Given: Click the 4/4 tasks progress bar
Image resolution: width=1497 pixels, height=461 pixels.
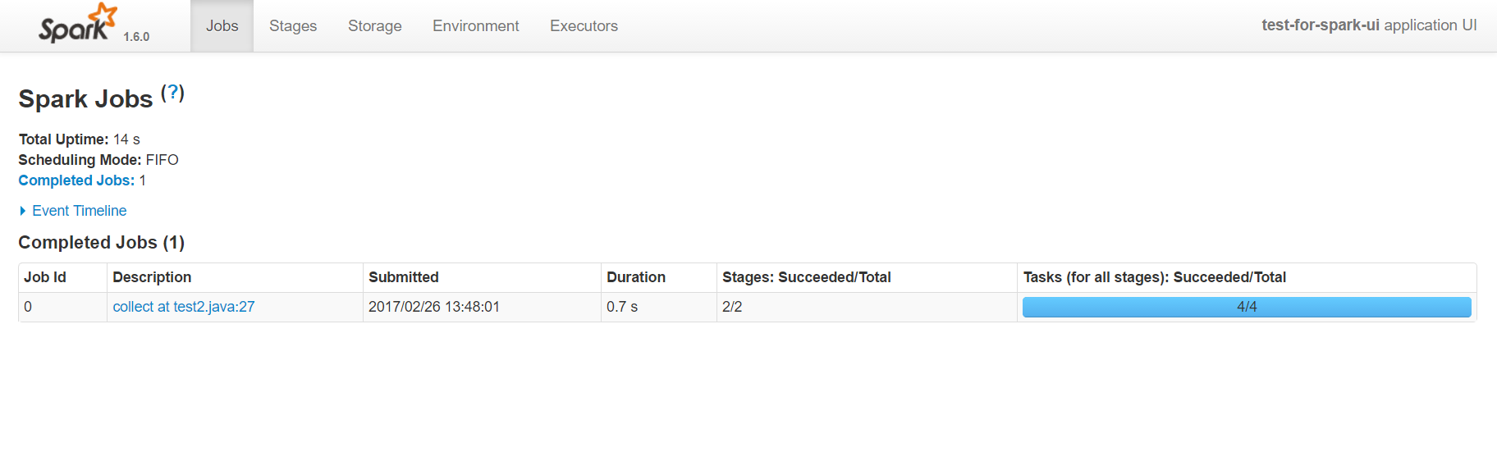Looking at the screenshot, I should coord(1246,307).
